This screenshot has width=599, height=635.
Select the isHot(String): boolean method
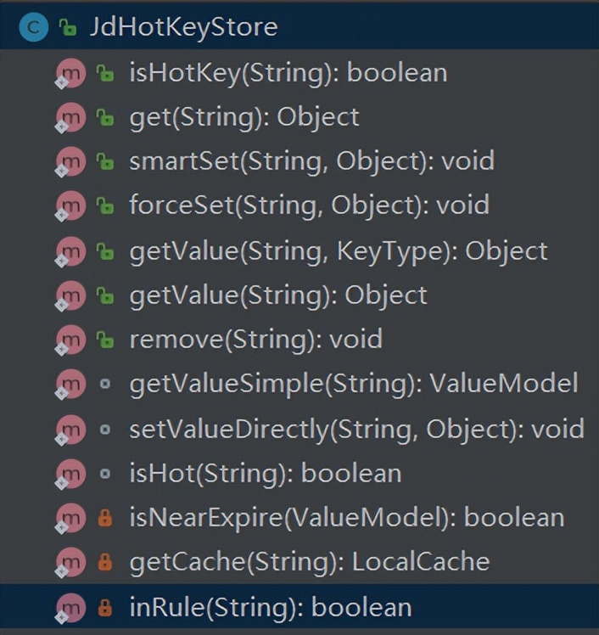tap(265, 474)
